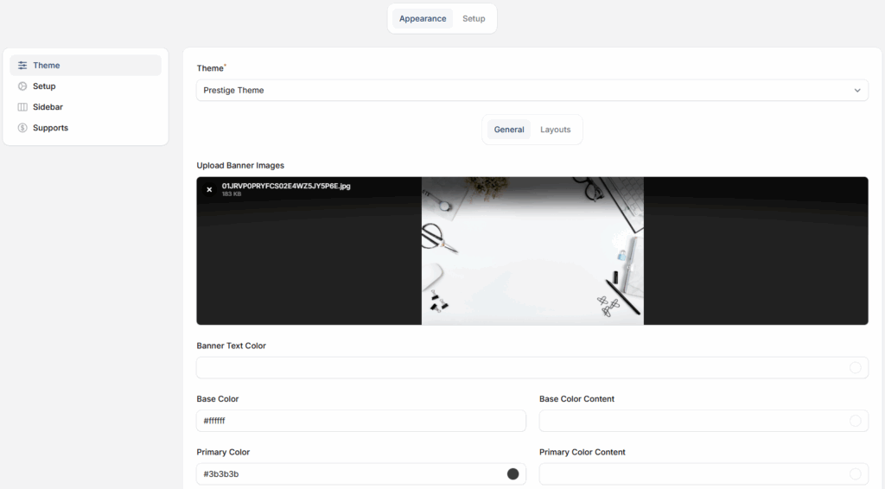Focus the Banner Text Color field
Image resolution: width=885 pixels, height=489 pixels.
click(532, 368)
